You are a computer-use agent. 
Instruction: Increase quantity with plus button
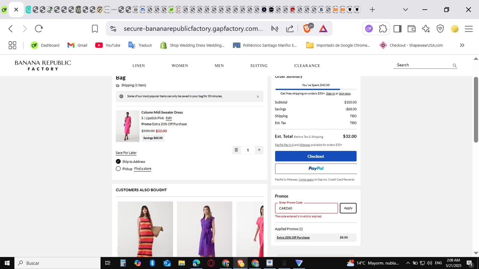259,150
